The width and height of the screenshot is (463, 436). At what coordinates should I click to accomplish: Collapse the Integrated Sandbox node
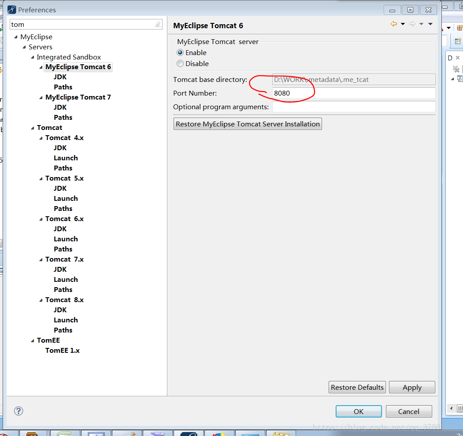[x=33, y=57]
